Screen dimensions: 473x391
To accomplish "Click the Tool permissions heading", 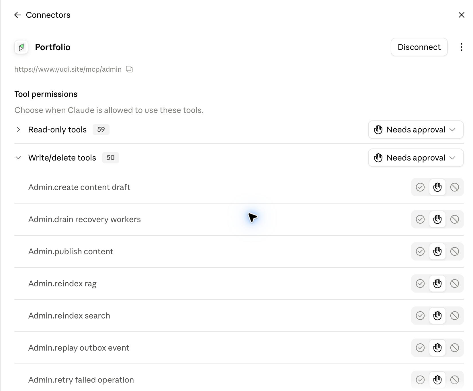I will (46, 94).
